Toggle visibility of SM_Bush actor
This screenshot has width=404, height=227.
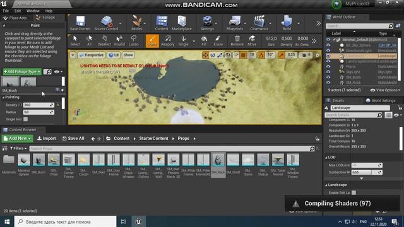328,77
